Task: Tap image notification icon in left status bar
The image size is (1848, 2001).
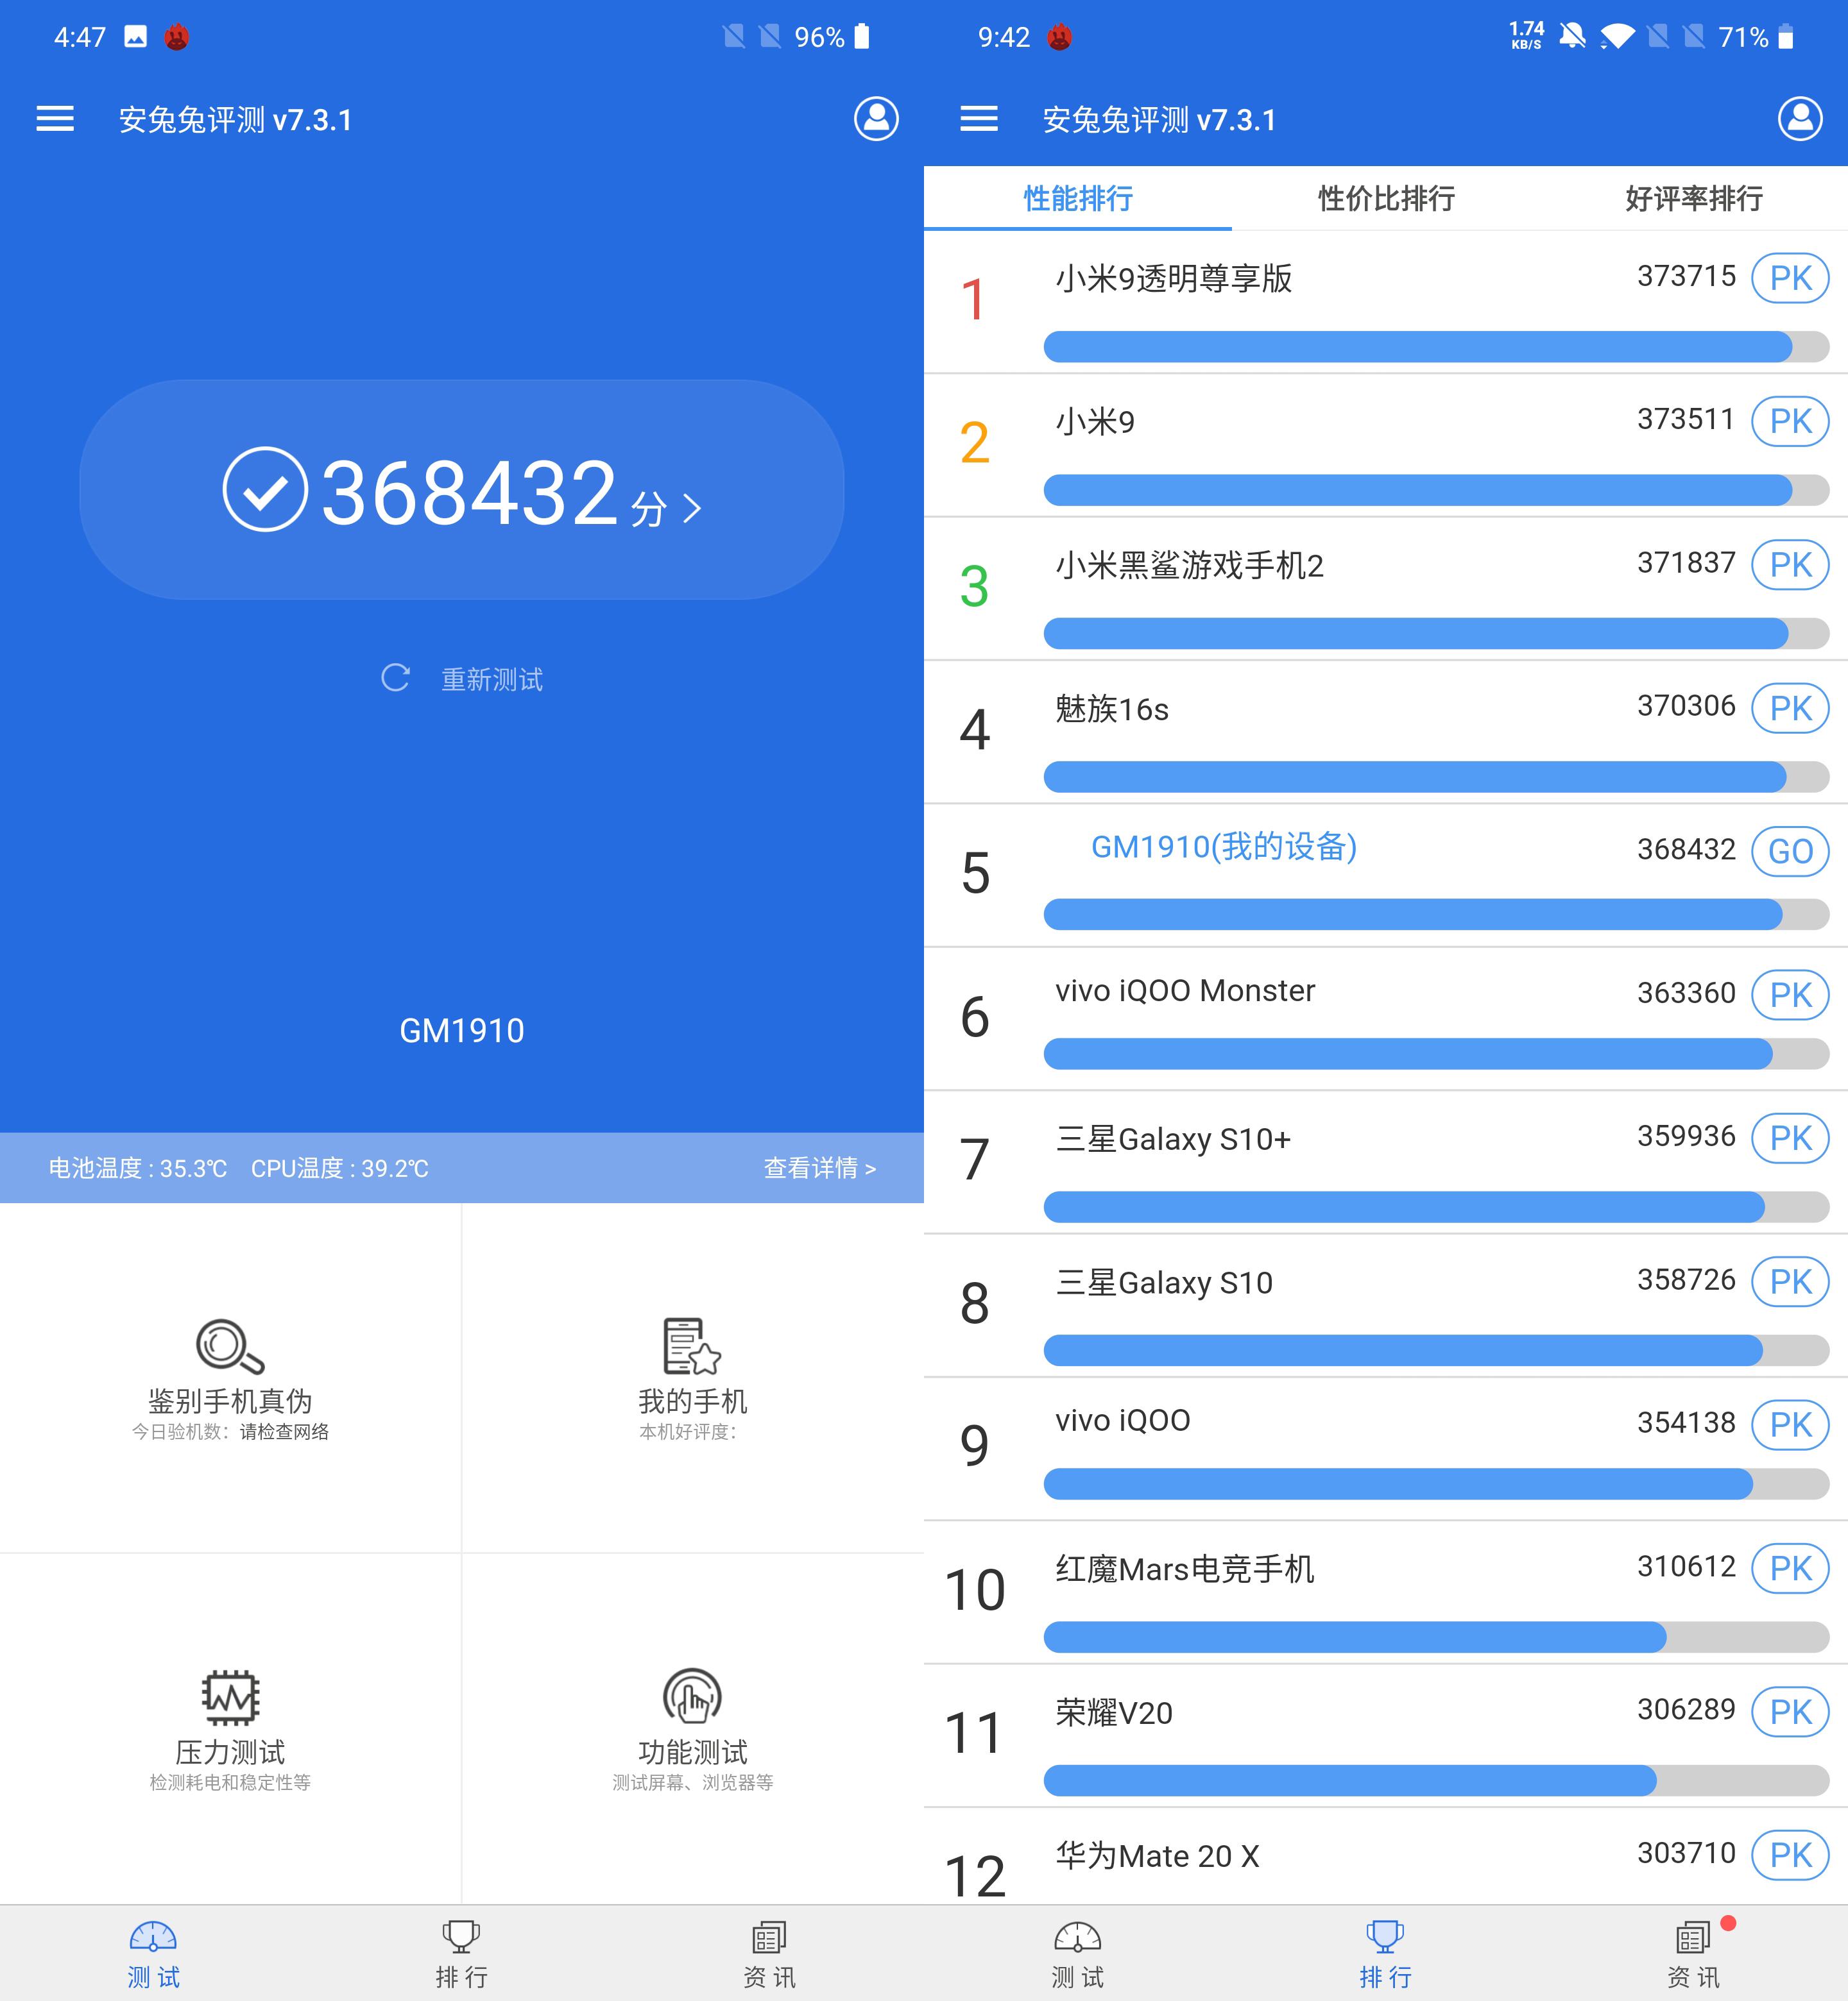Action: (x=135, y=37)
